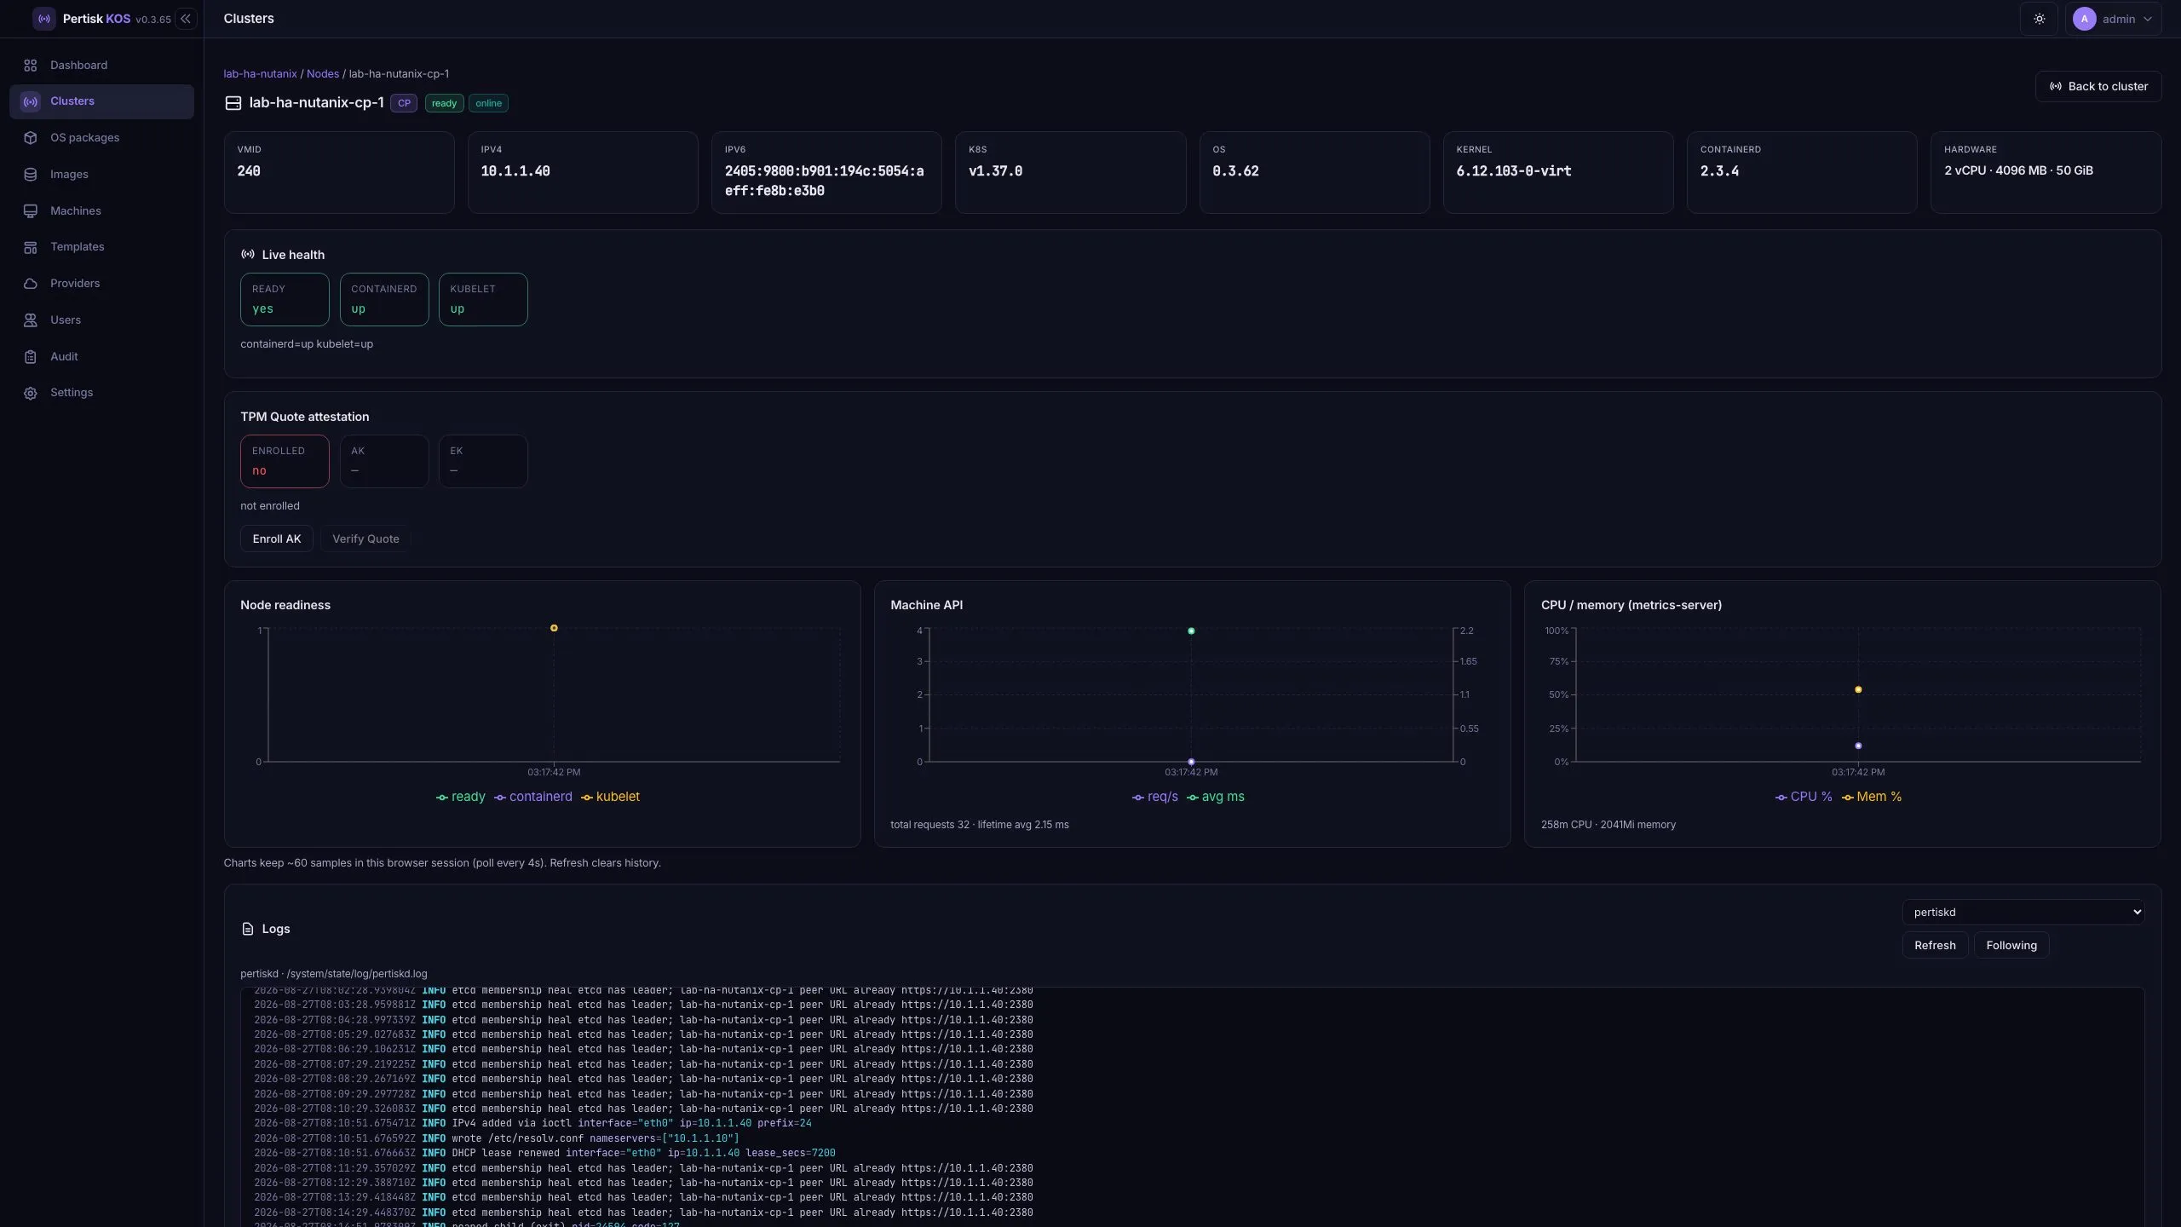Click the admin avatar circle
The height and width of the screenshot is (1227, 2181).
(2084, 19)
